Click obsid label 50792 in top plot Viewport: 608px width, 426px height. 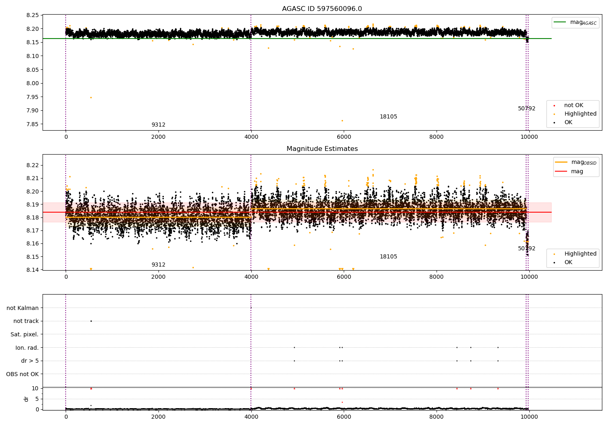tap(527, 109)
